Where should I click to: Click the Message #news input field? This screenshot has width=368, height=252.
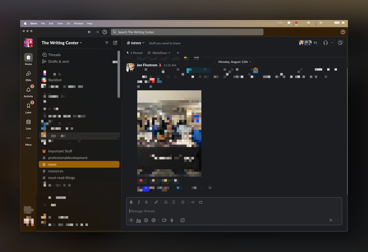[230, 211]
